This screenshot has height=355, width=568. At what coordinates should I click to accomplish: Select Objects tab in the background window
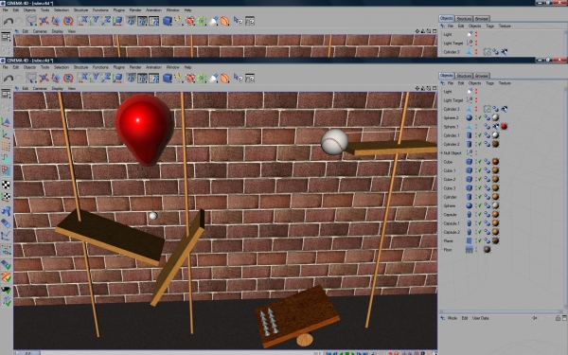[x=446, y=18]
